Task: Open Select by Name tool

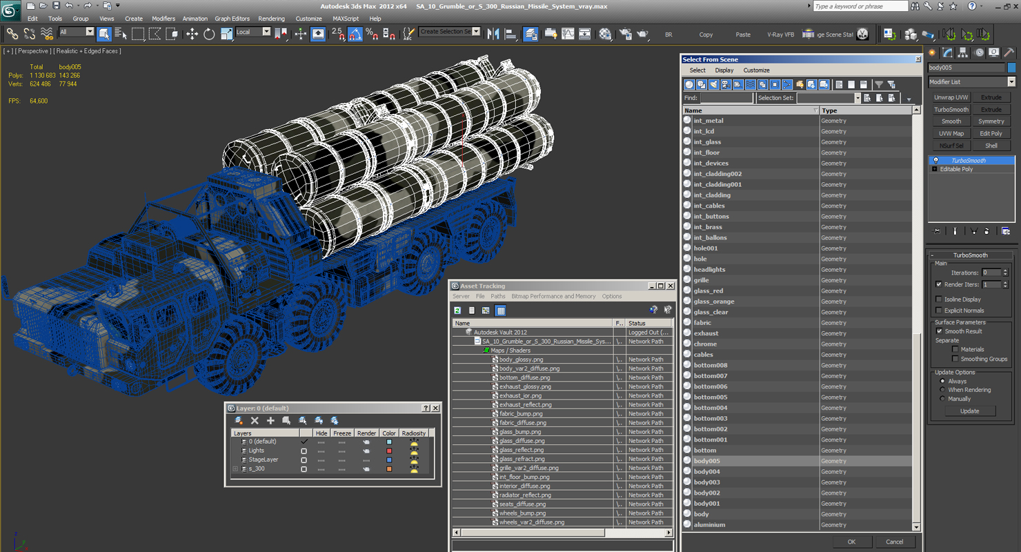Action: (121, 33)
